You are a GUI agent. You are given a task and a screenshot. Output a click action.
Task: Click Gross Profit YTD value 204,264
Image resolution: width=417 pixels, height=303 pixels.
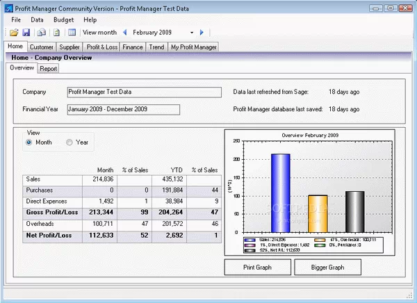[171, 212]
